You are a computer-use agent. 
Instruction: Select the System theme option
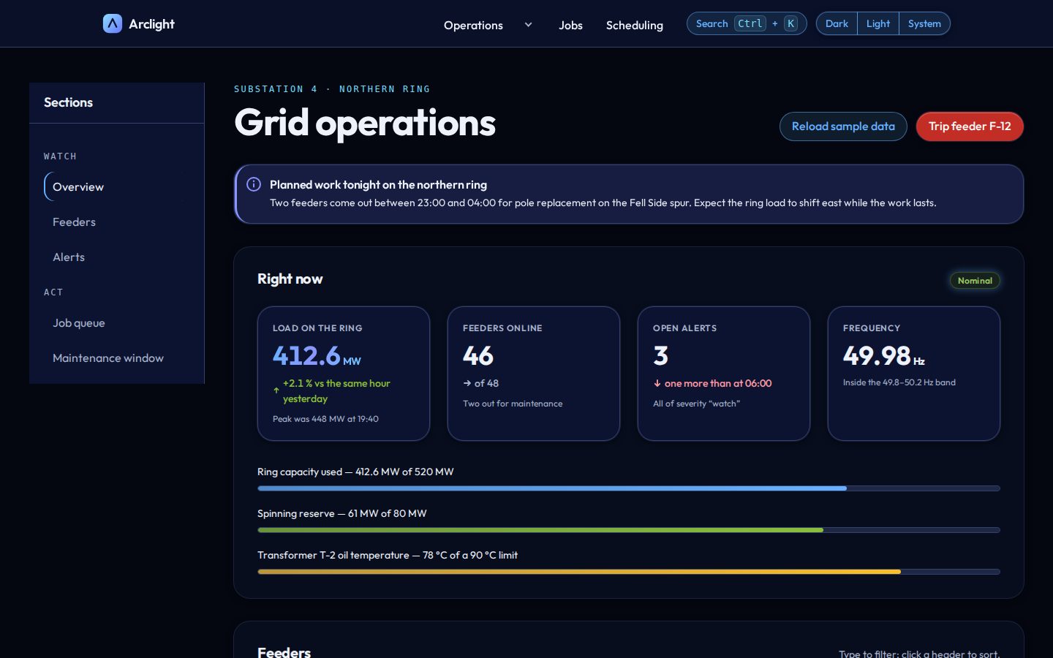click(x=924, y=23)
